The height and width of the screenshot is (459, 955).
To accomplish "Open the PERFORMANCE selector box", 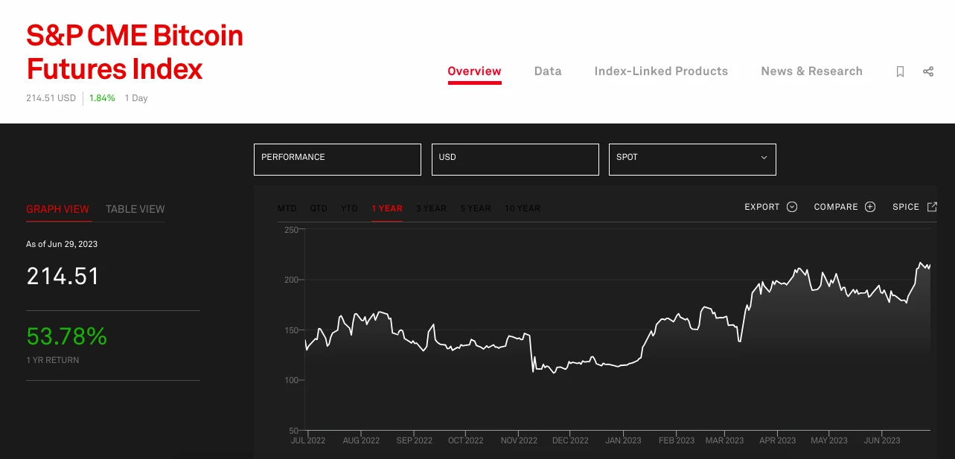I will pos(337,159).
